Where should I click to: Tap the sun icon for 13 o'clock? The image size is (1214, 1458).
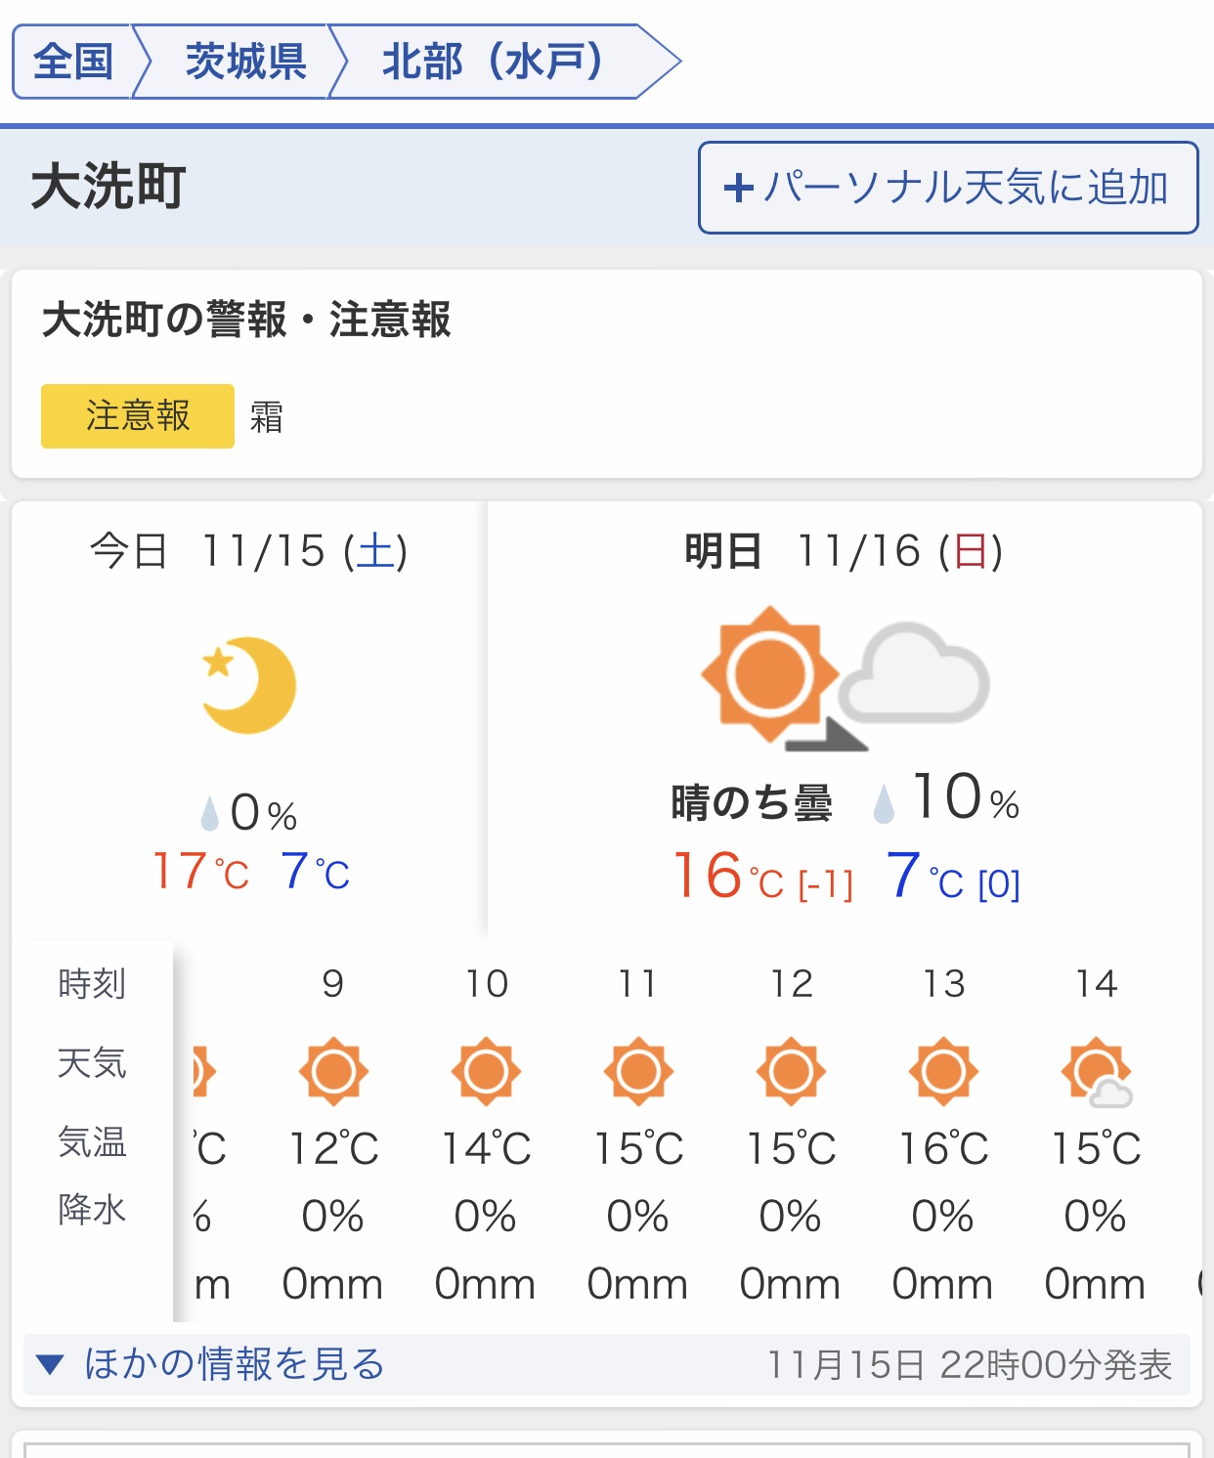[x=943, y=1071]
